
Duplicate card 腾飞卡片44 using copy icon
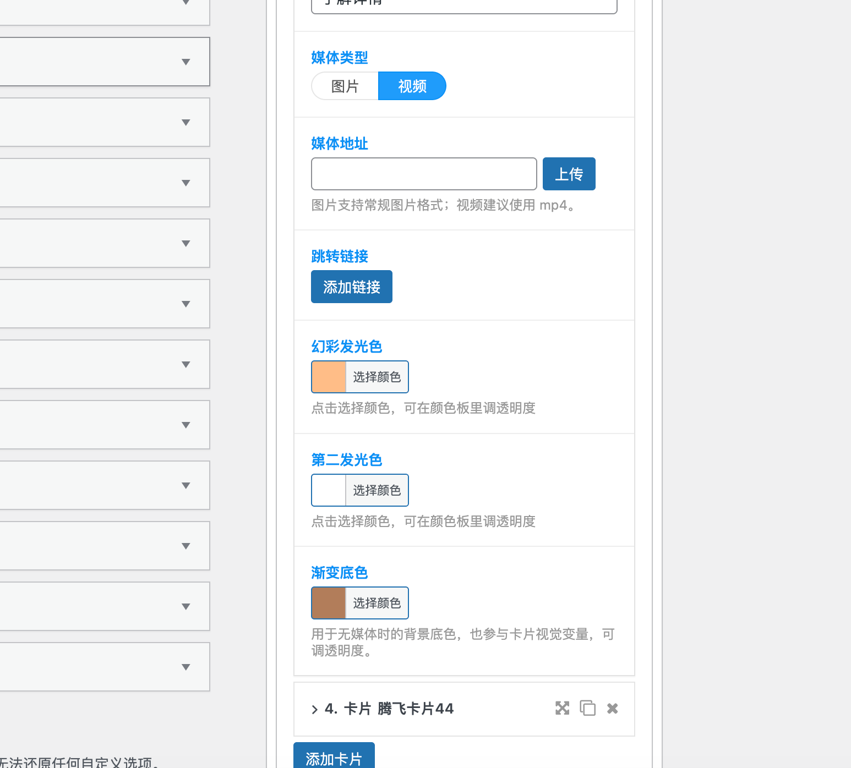pos(587,708)
